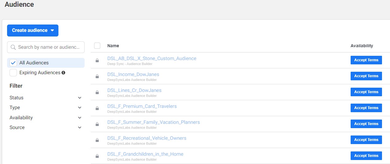Accept Terms for DSL_F_Recreational_Vehicle_Owners
The height and width of the screenshot is (164, 390).
pyautogui.click(x=366, y=140)
